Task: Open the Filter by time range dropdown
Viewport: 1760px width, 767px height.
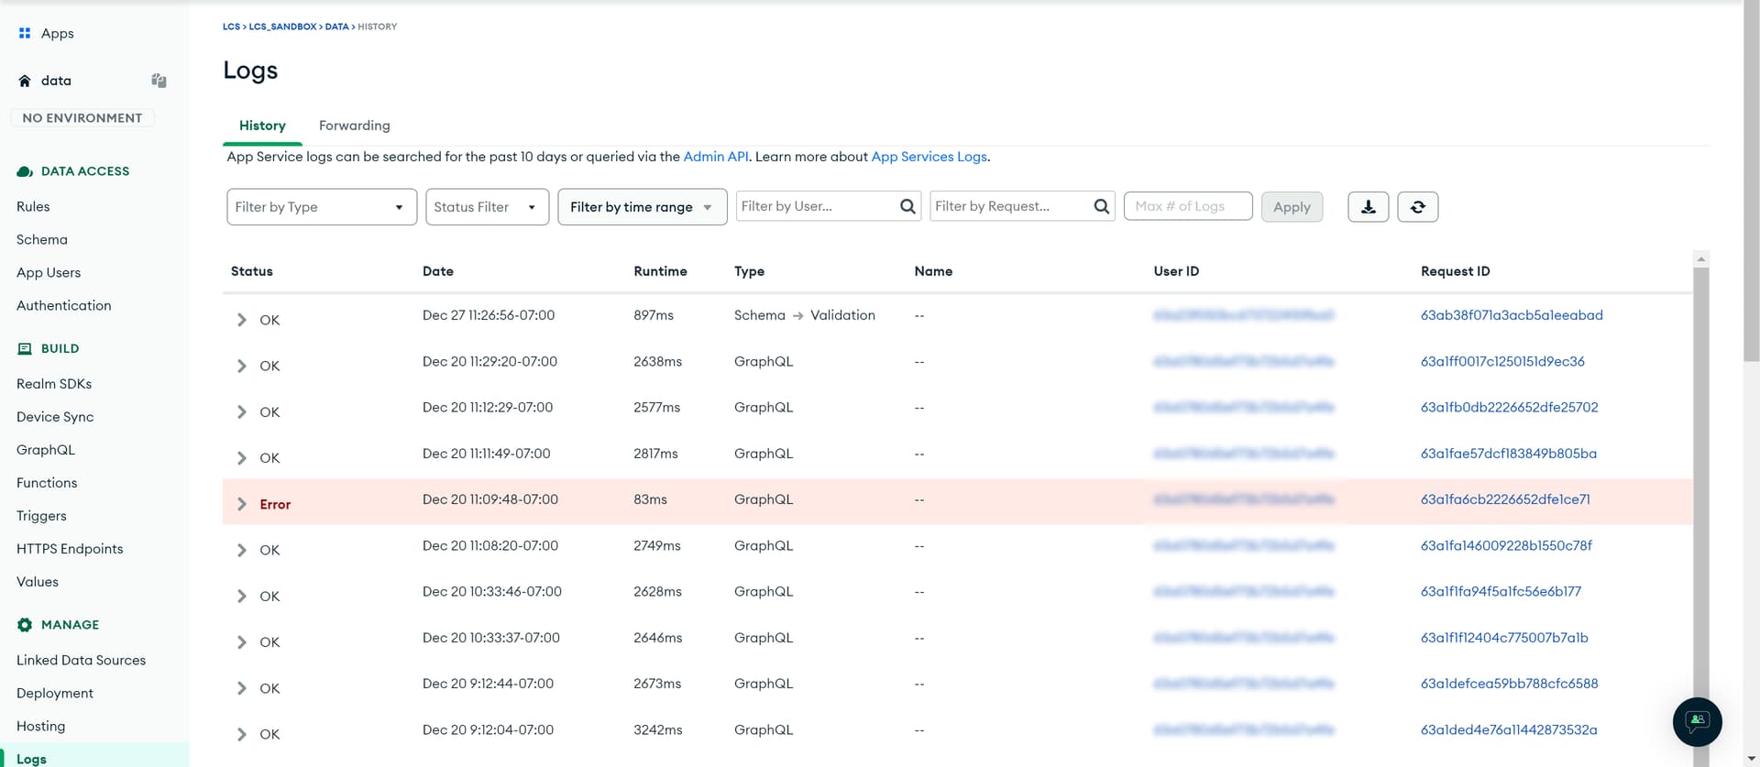Action: tap(642, 207)
